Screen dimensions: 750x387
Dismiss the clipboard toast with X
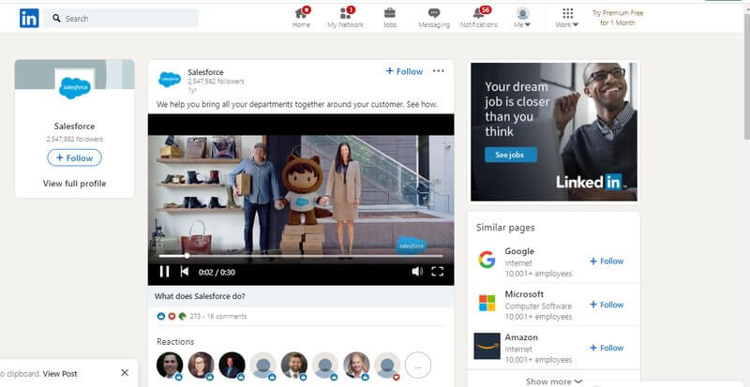125,373
